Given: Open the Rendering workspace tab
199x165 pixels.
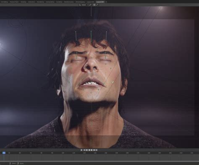Looking at the screenshot, I should tap(40, 2).
